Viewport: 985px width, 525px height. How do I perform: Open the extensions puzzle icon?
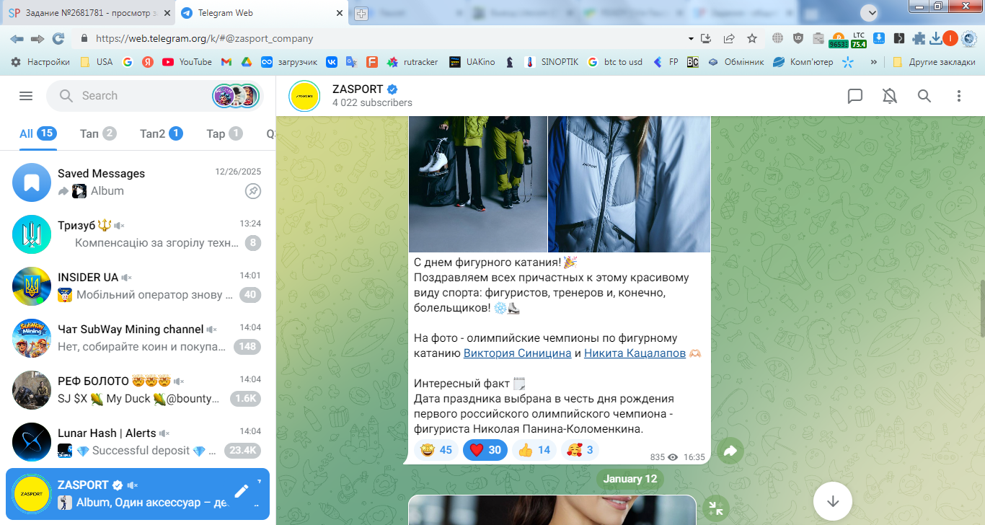[919, 38]
